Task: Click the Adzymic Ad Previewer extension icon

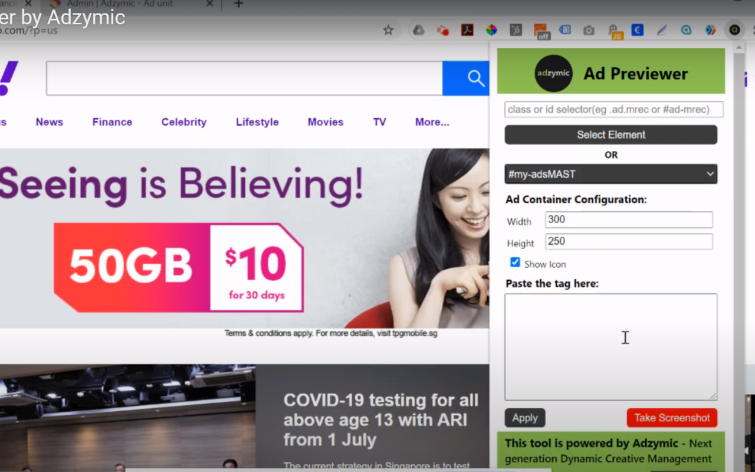Action: tap(734, 30)
